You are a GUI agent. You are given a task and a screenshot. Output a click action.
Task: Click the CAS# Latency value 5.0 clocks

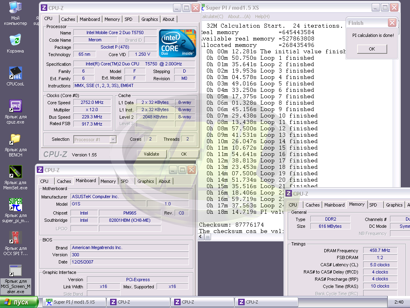pos(380,265)
